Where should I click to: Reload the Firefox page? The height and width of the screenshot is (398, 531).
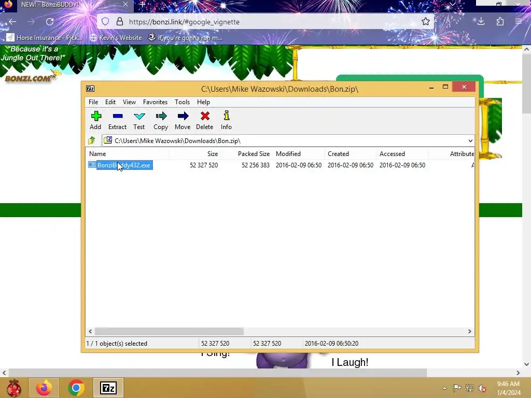[50, 22]
